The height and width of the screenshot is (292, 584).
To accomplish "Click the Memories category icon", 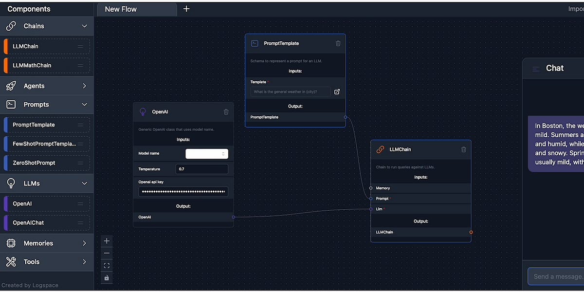I will (11, 243).
